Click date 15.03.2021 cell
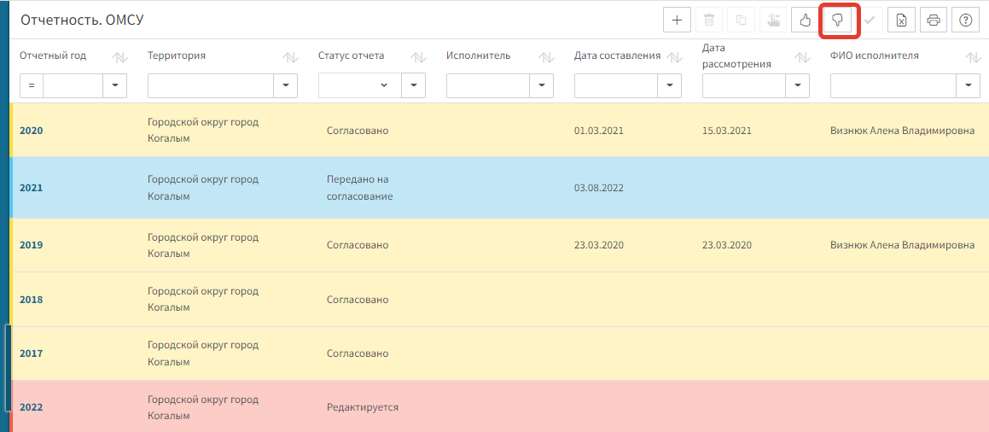Image resolution: width=989 pixels, height=432 pixels. 727,131
